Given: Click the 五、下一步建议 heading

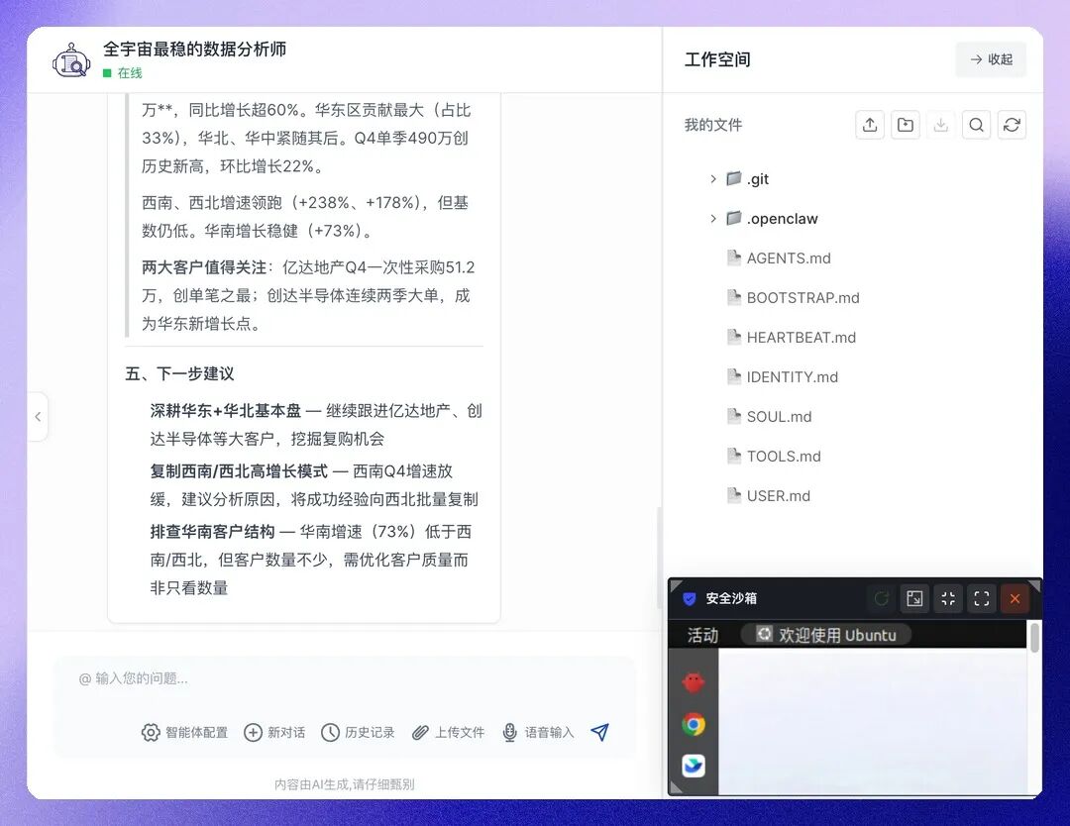Looking at the screenshot, I should 179,373.
